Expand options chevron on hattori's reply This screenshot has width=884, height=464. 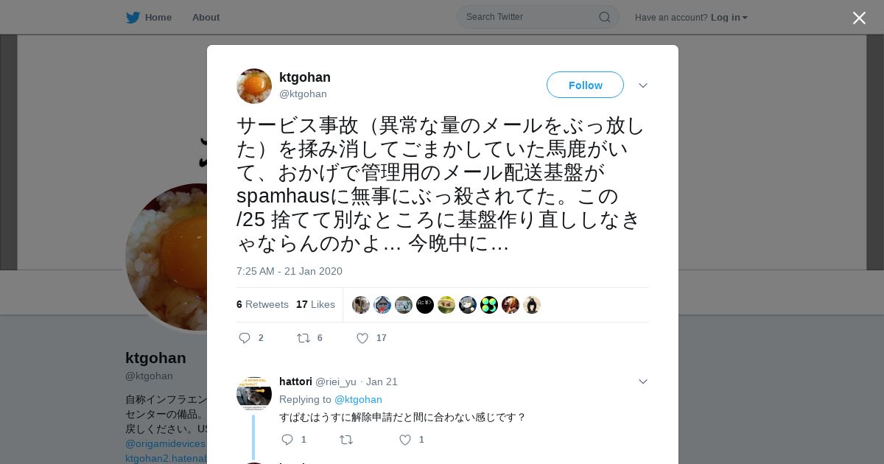(x=643, y=382)
